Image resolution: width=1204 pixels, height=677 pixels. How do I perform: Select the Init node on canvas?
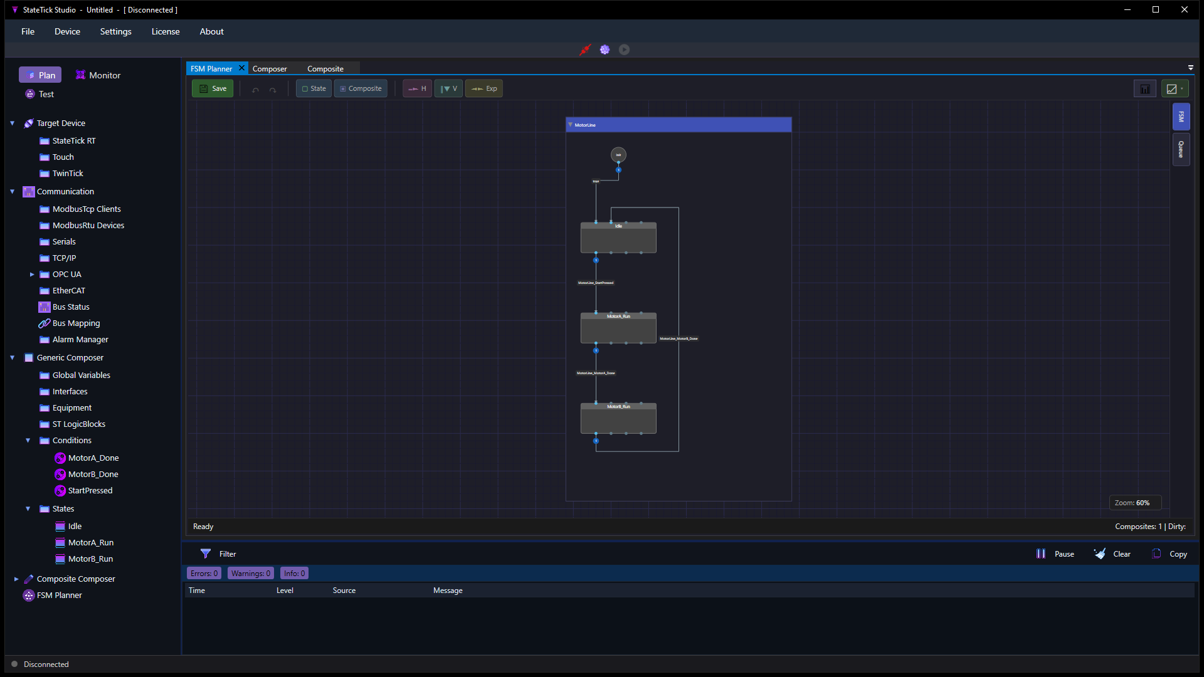618,155
